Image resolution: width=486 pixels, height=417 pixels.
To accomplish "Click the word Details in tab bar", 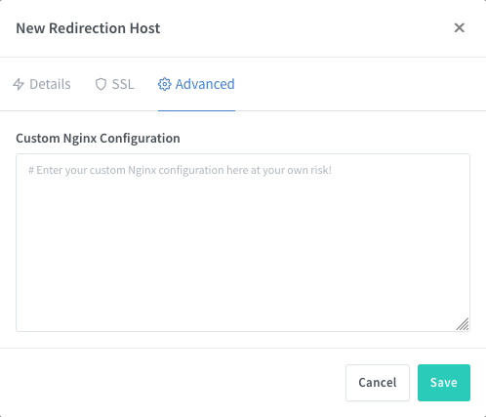I will pos(50,84).
